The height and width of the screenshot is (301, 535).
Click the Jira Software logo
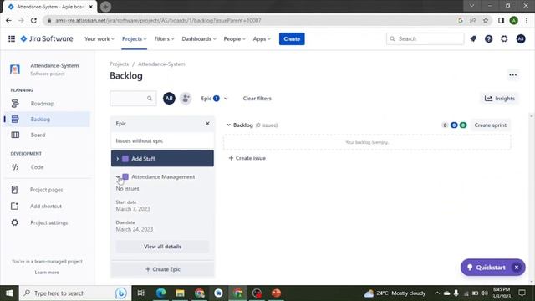(47, 39)
